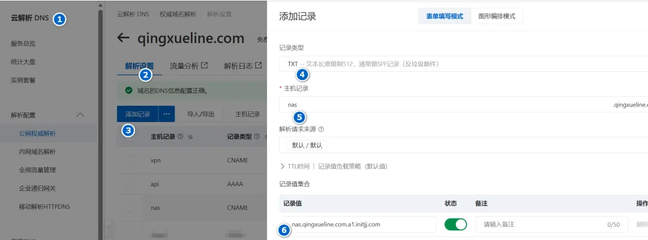The height and width of the screenshot is (240, 648).
Task: Select the checkbox for the vpn record row
Action: coord(130,160)
